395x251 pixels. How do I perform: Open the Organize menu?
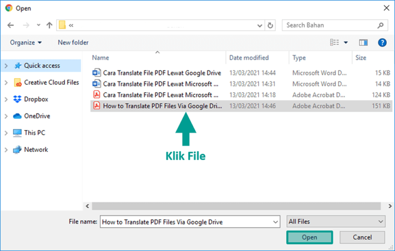26,42
